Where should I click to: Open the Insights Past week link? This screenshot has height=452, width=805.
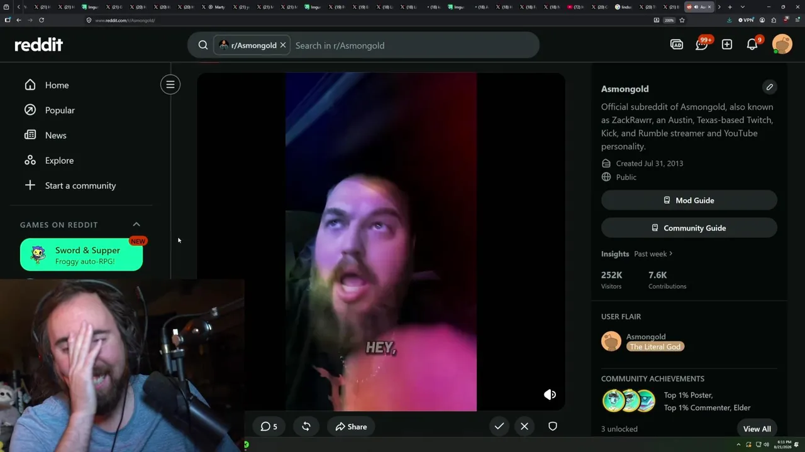(x=653, y=254)
